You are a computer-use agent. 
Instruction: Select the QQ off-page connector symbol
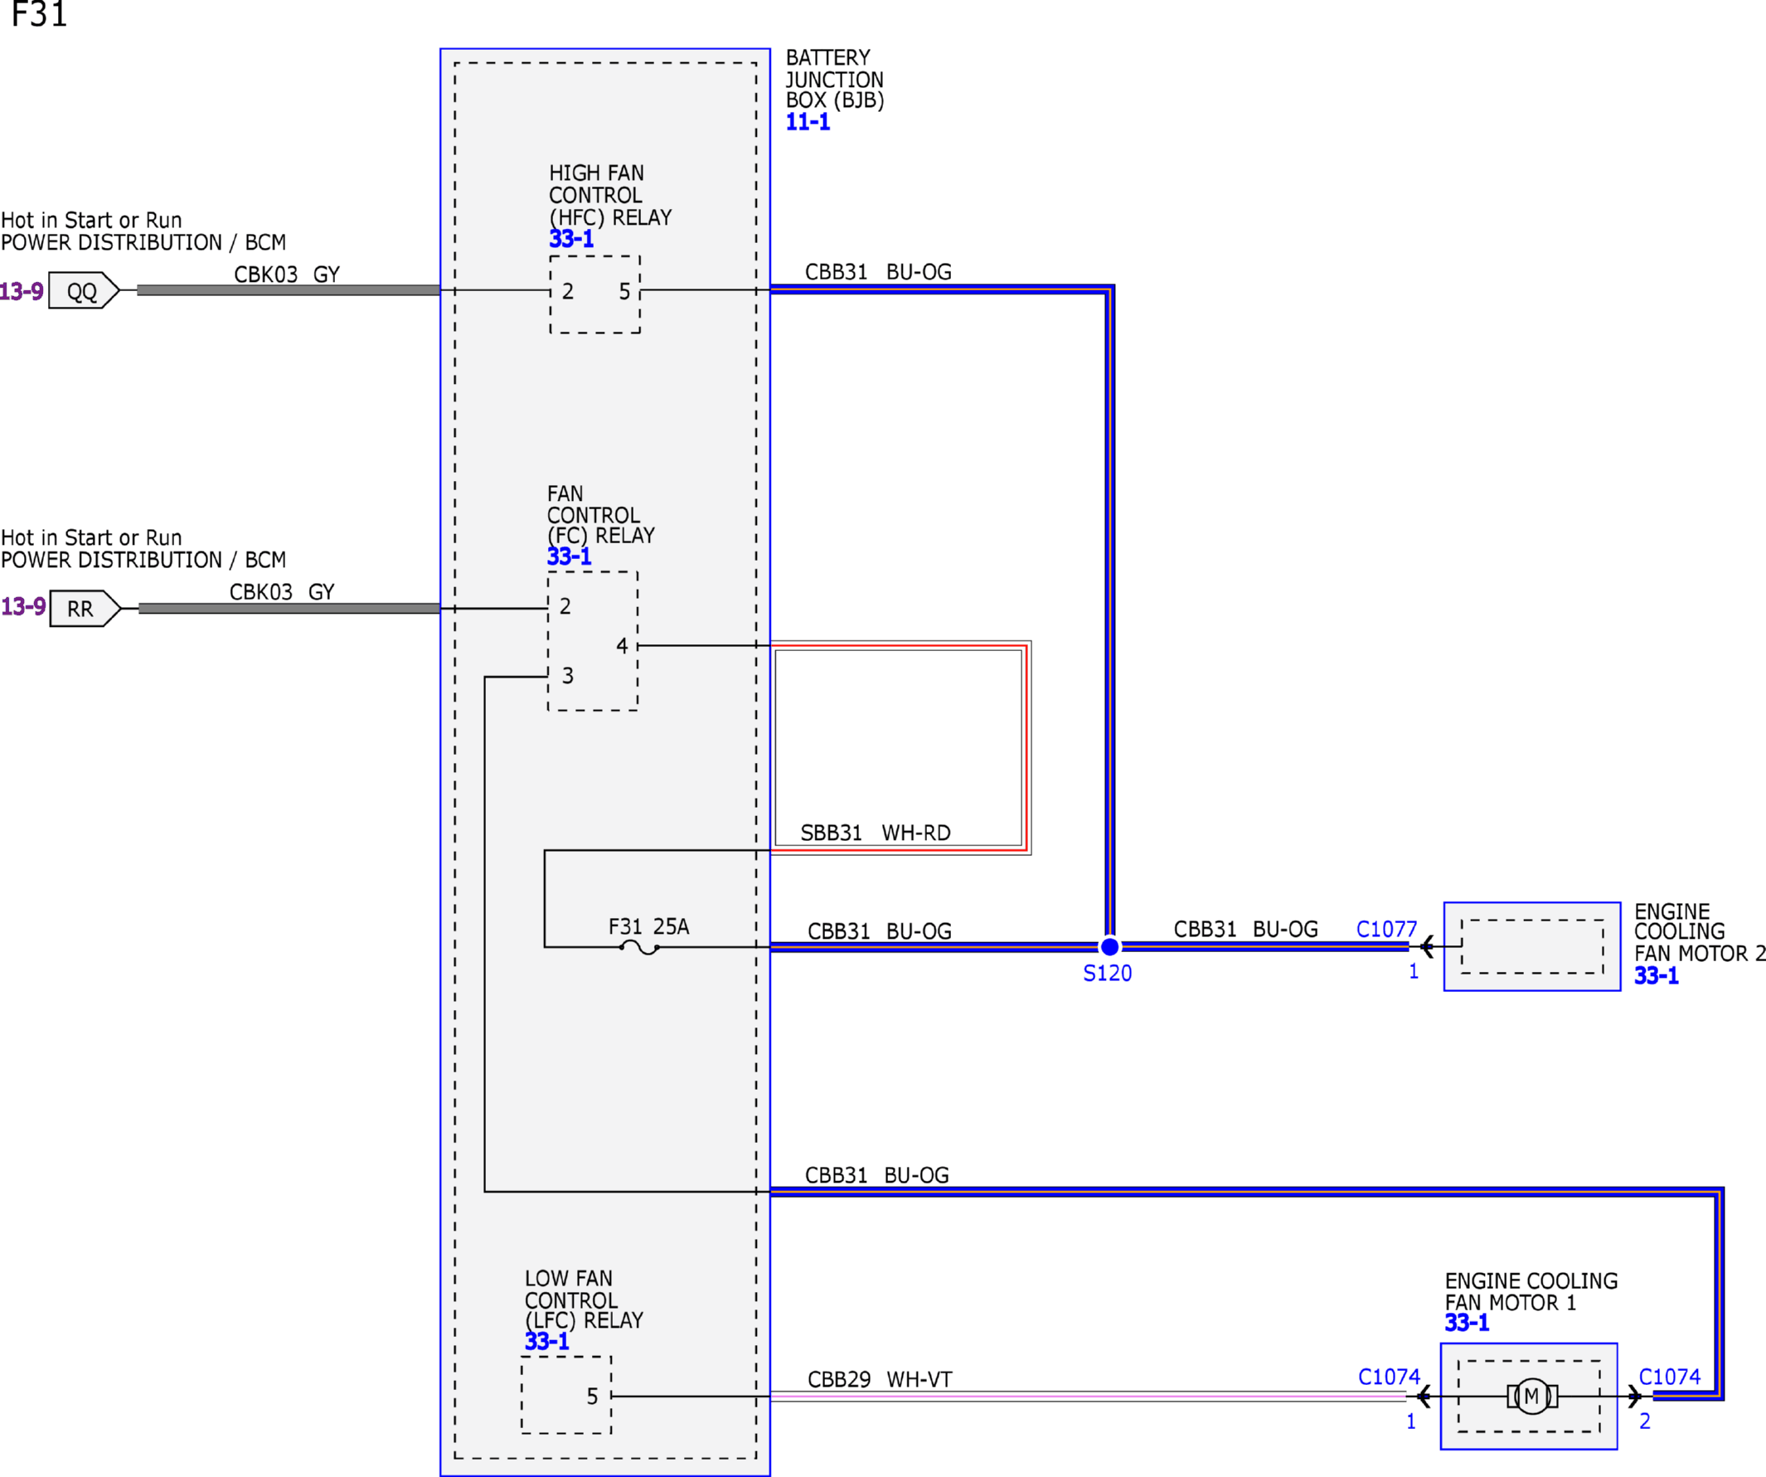tap(83, 290)
